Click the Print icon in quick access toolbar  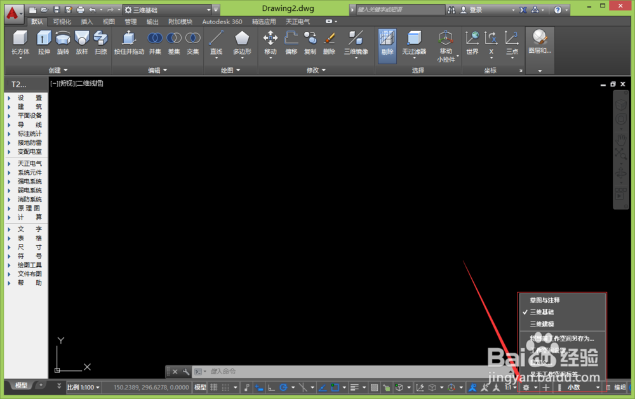[x=80, y=10]
